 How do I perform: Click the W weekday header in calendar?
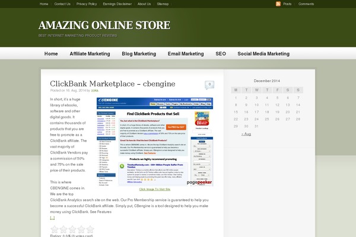pyautogui.click(x=256, y=90)
